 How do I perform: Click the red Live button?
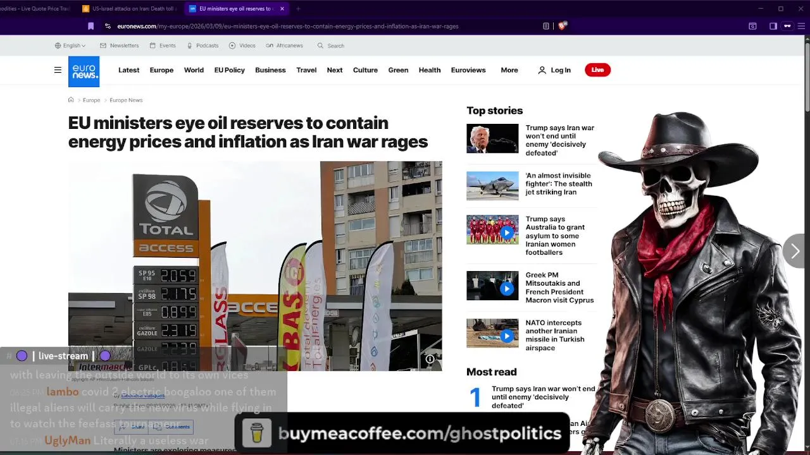tap(597, 70)
